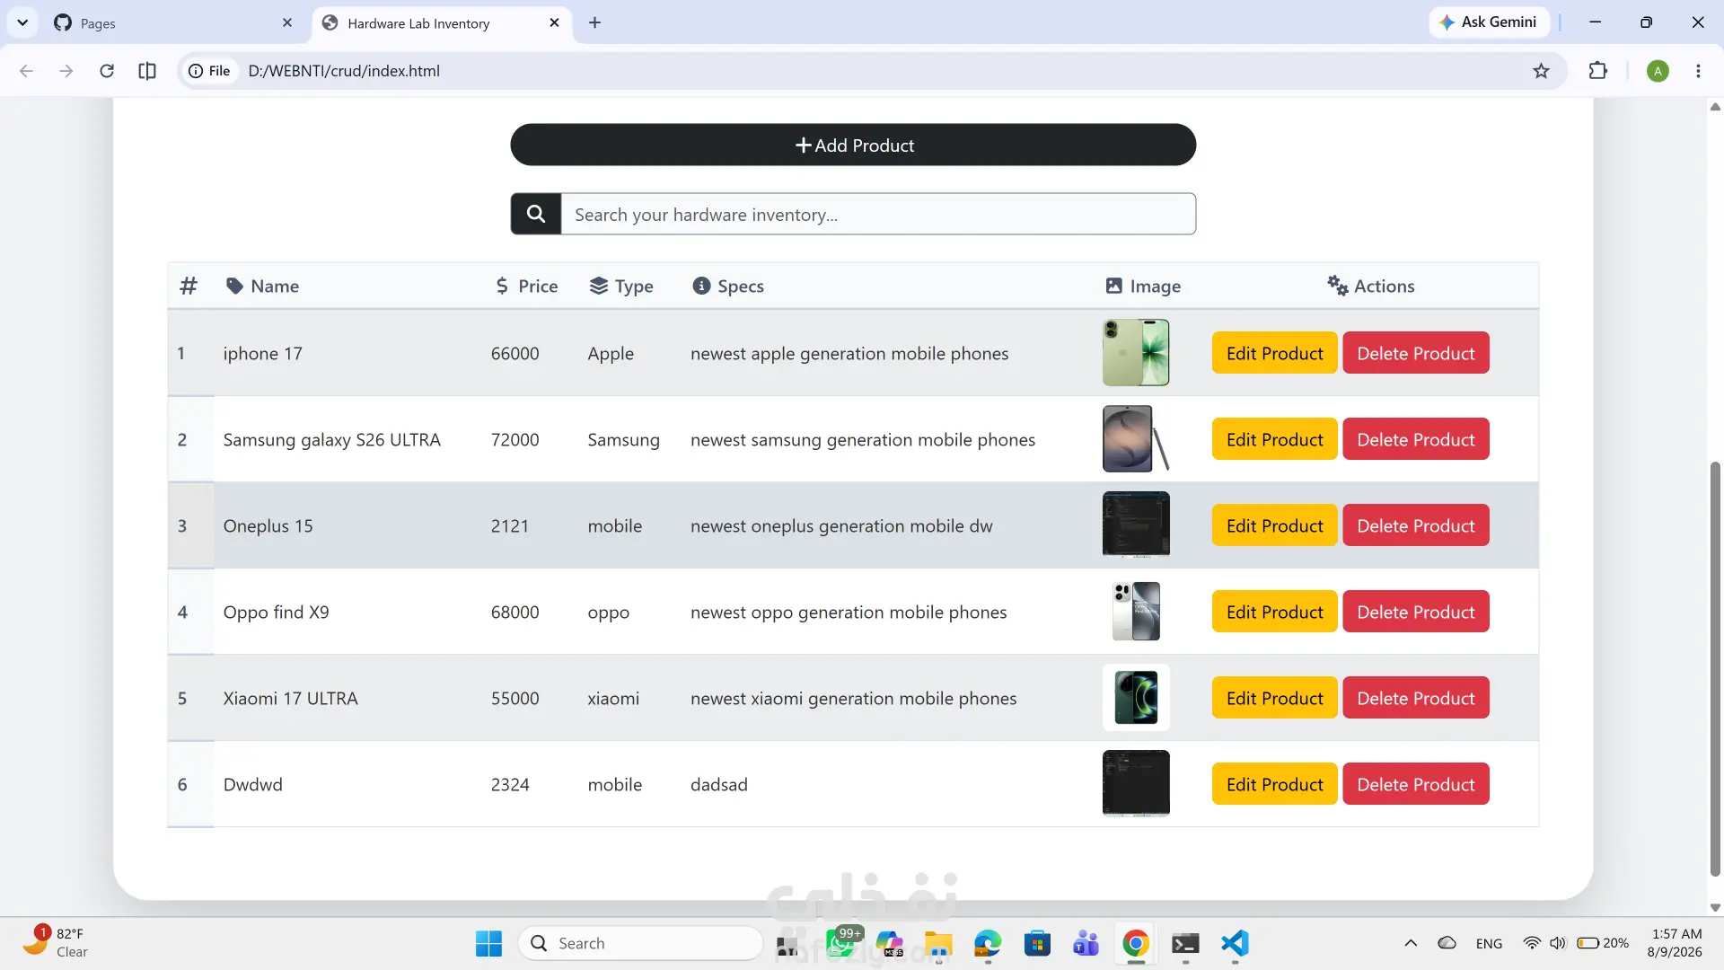Delete the iphone 17 product
This screenshot has height=970, width=1724.
(1416, 353)
